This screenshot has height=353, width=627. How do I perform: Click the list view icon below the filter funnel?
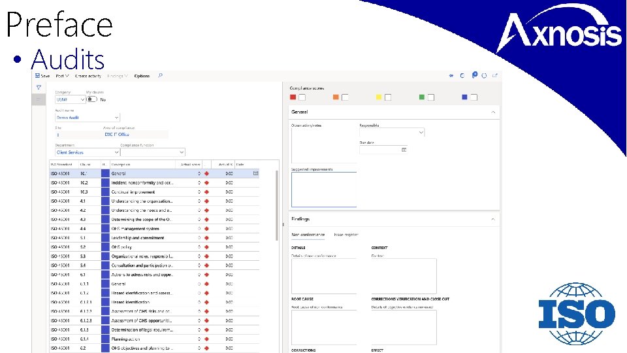coord(39,99)
